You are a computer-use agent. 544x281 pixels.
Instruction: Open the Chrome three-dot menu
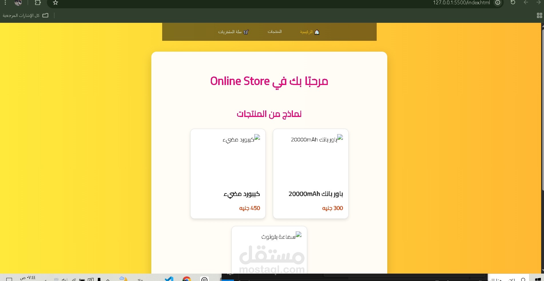(5, 3)
